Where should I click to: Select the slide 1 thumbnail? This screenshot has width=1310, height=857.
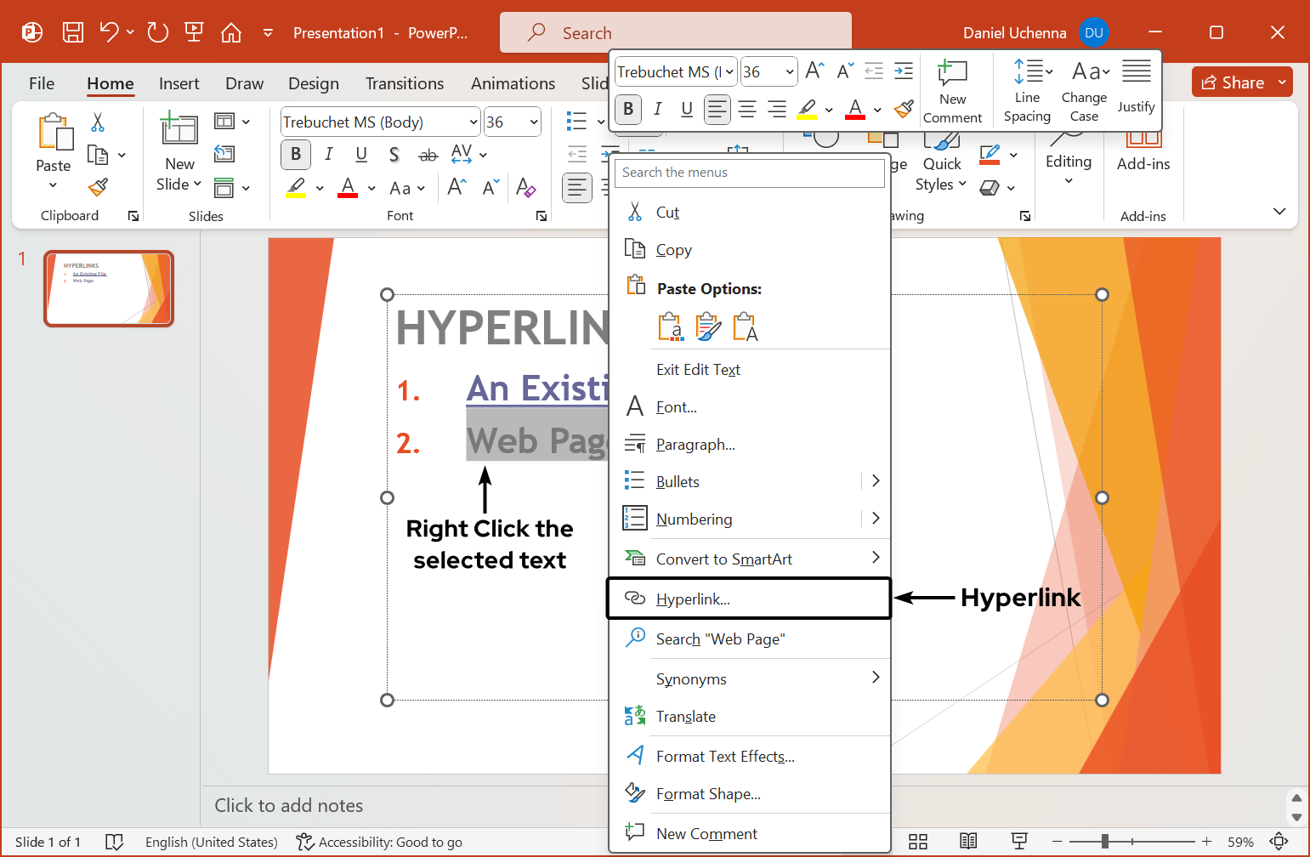(108, 288)
